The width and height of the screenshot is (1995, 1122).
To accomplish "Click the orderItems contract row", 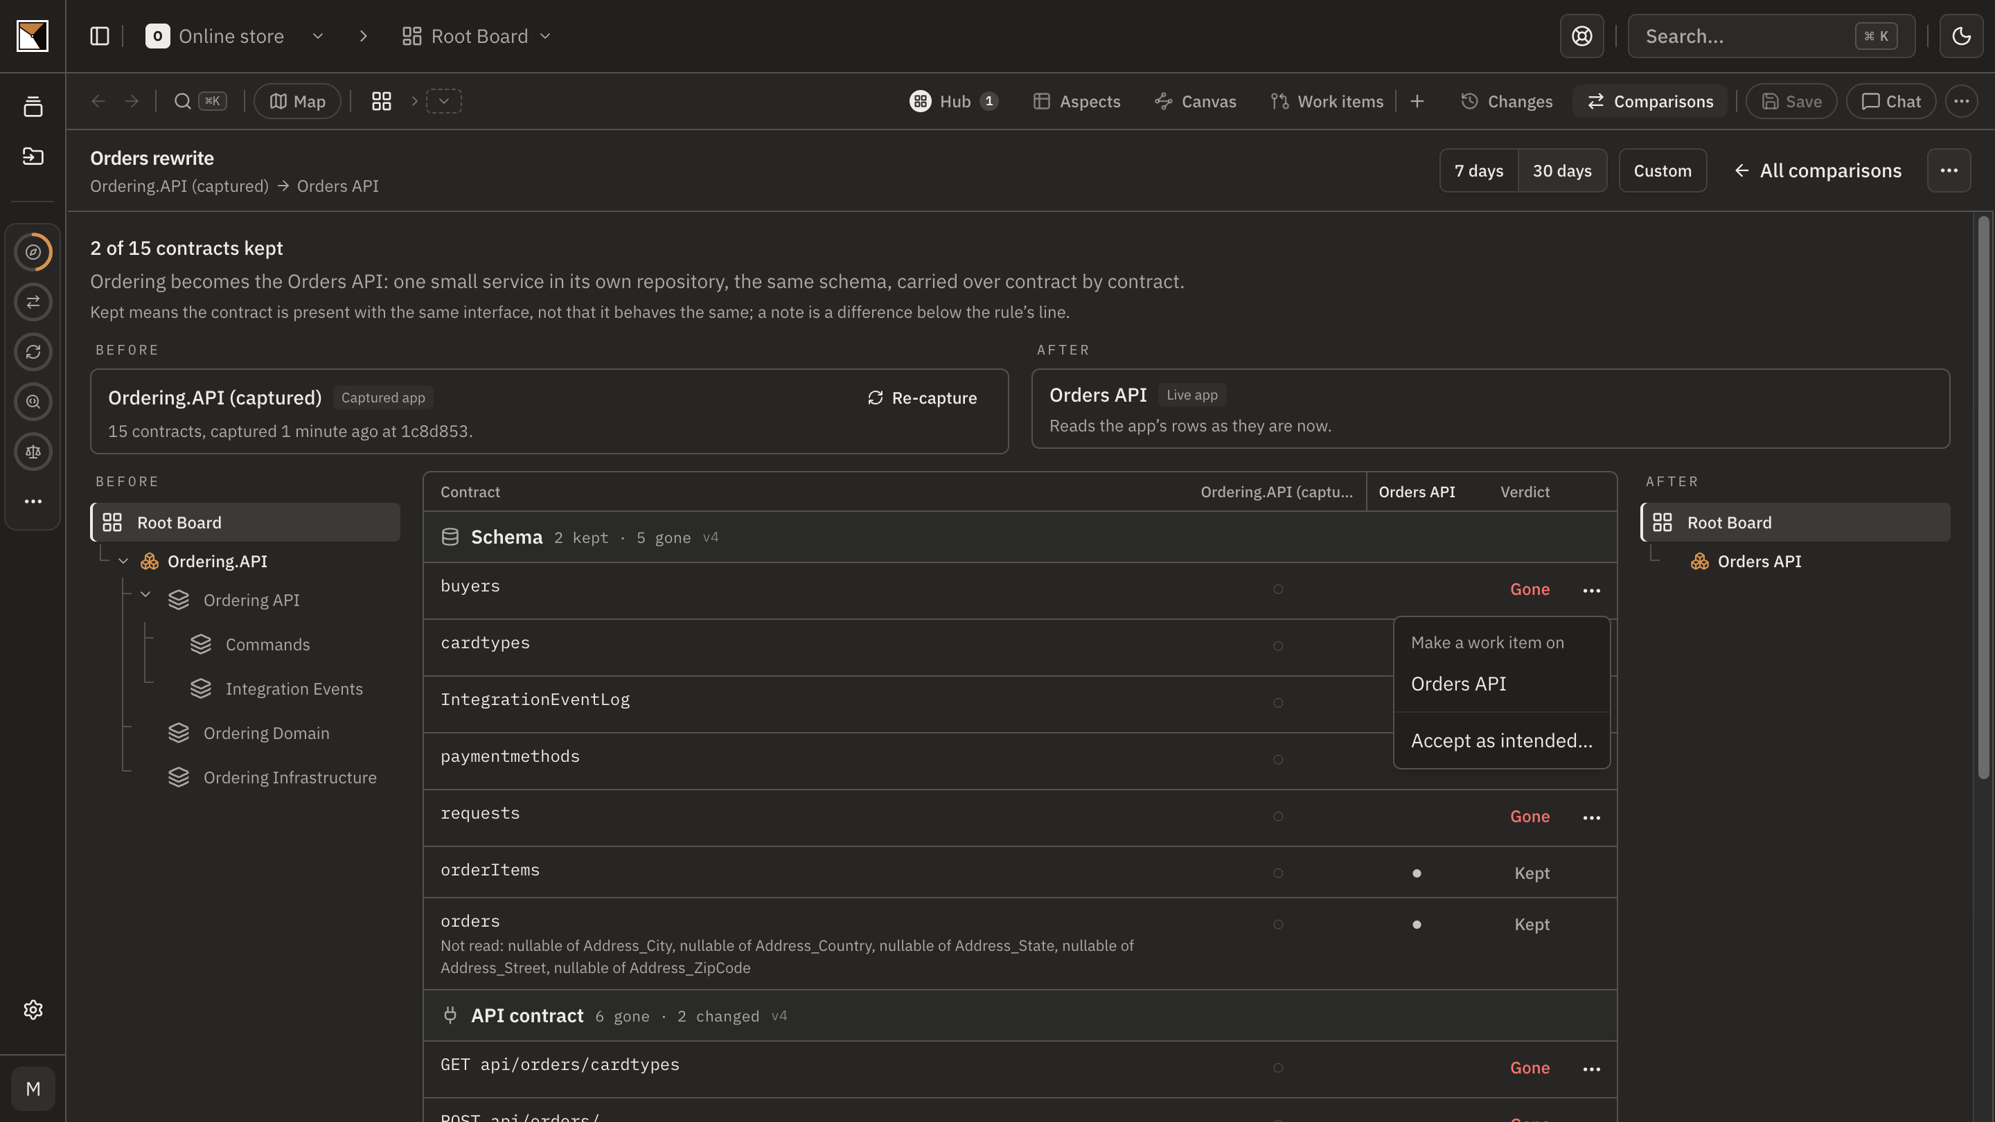I will 1020,873.
